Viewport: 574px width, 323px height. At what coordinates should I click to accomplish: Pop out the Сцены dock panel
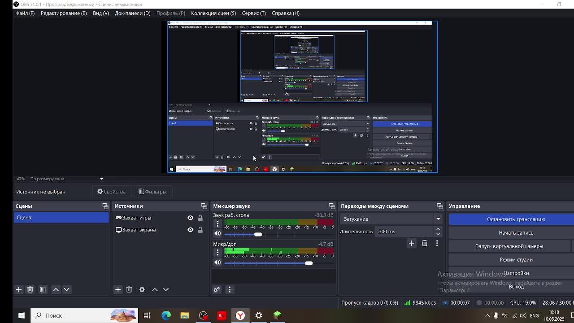[105, 206]
